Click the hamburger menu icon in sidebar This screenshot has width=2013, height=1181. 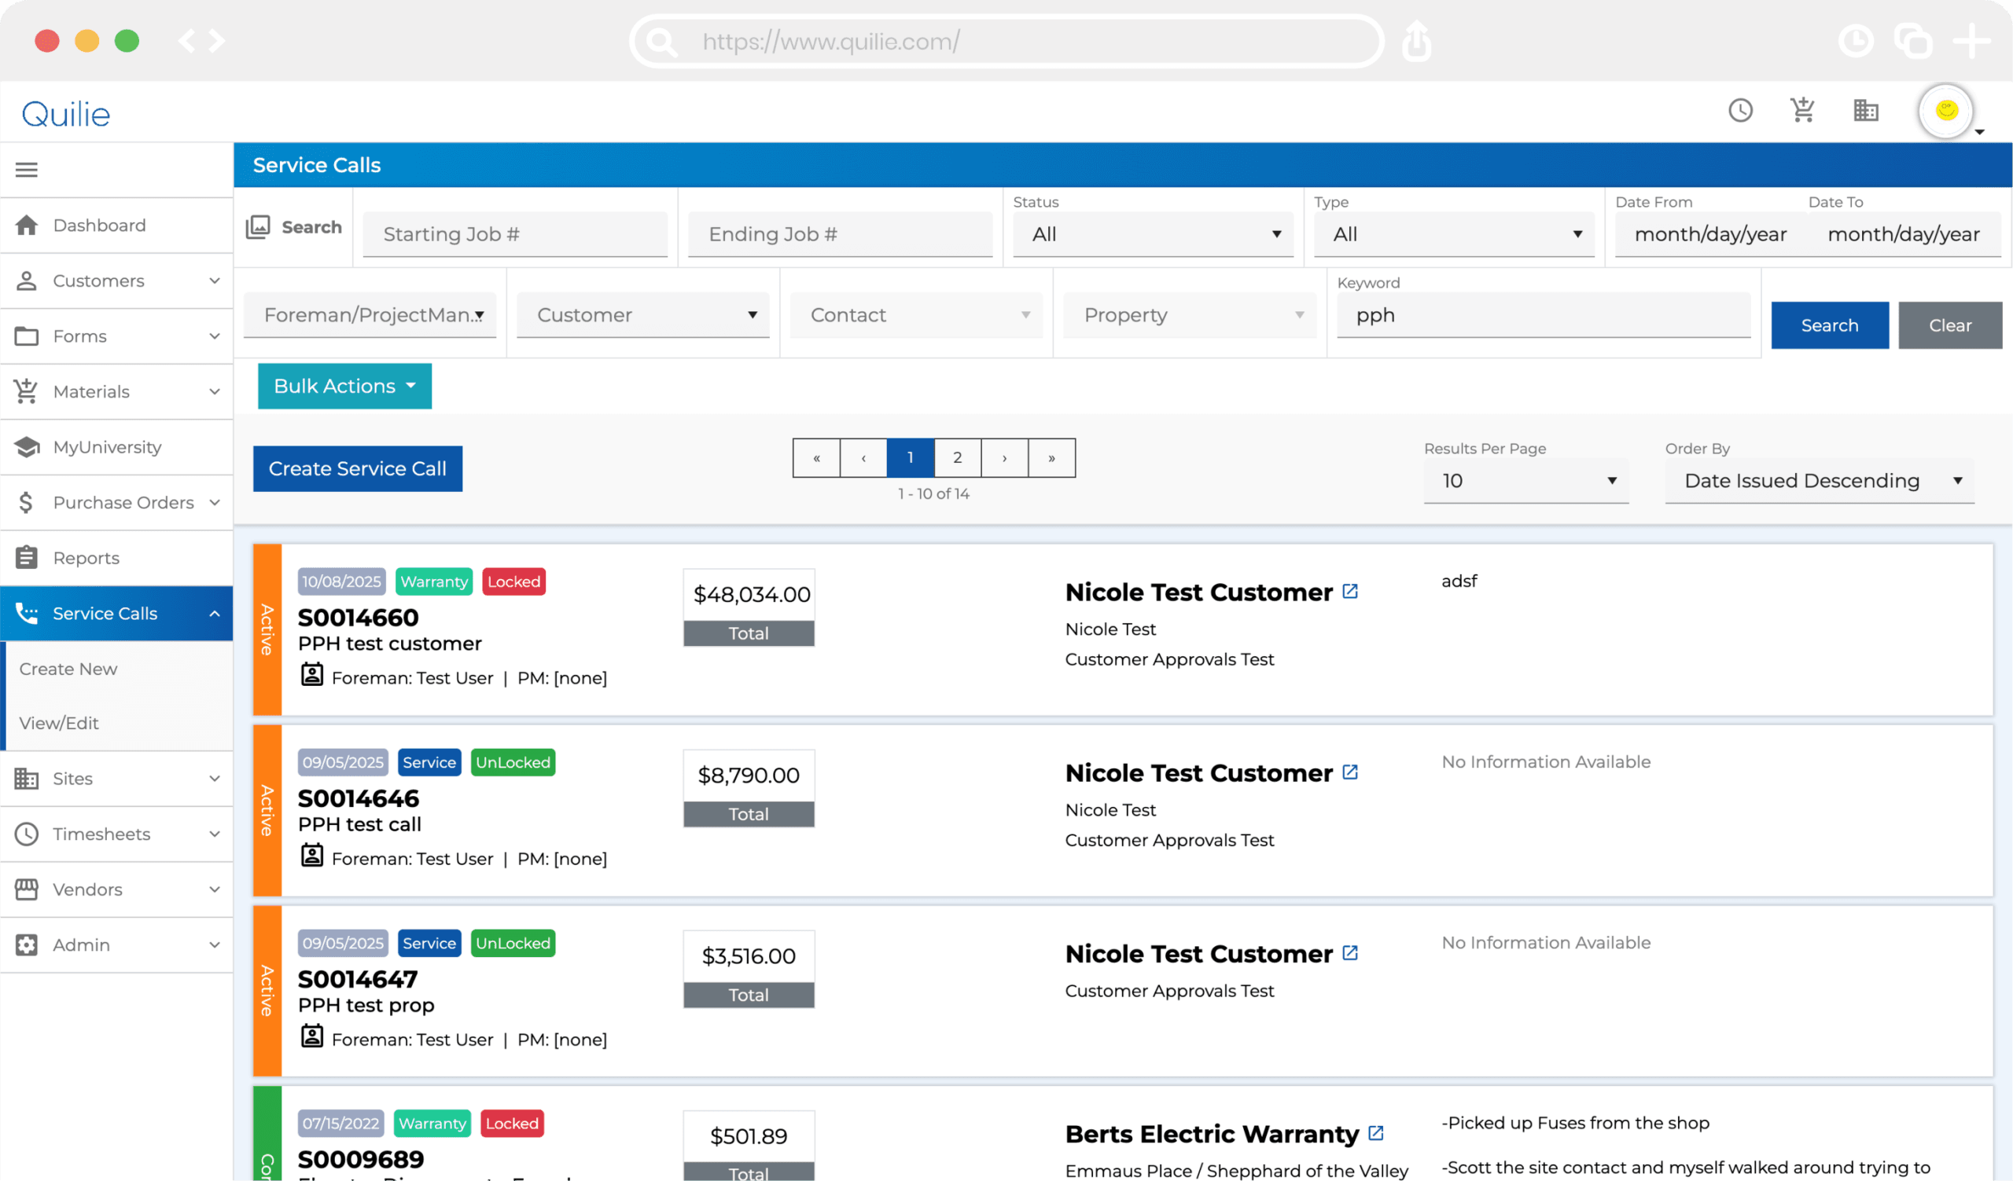click(x=27, y=169)
